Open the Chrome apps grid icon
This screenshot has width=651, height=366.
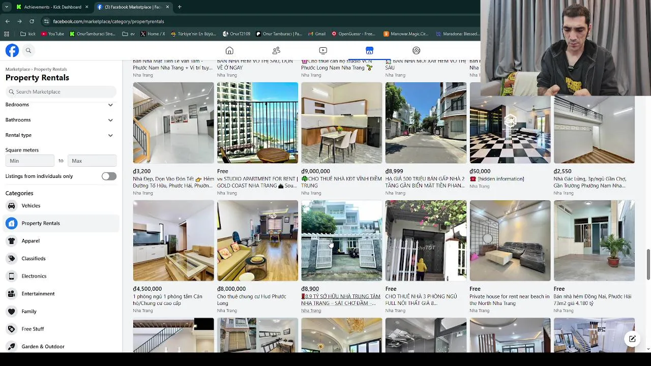7,34
